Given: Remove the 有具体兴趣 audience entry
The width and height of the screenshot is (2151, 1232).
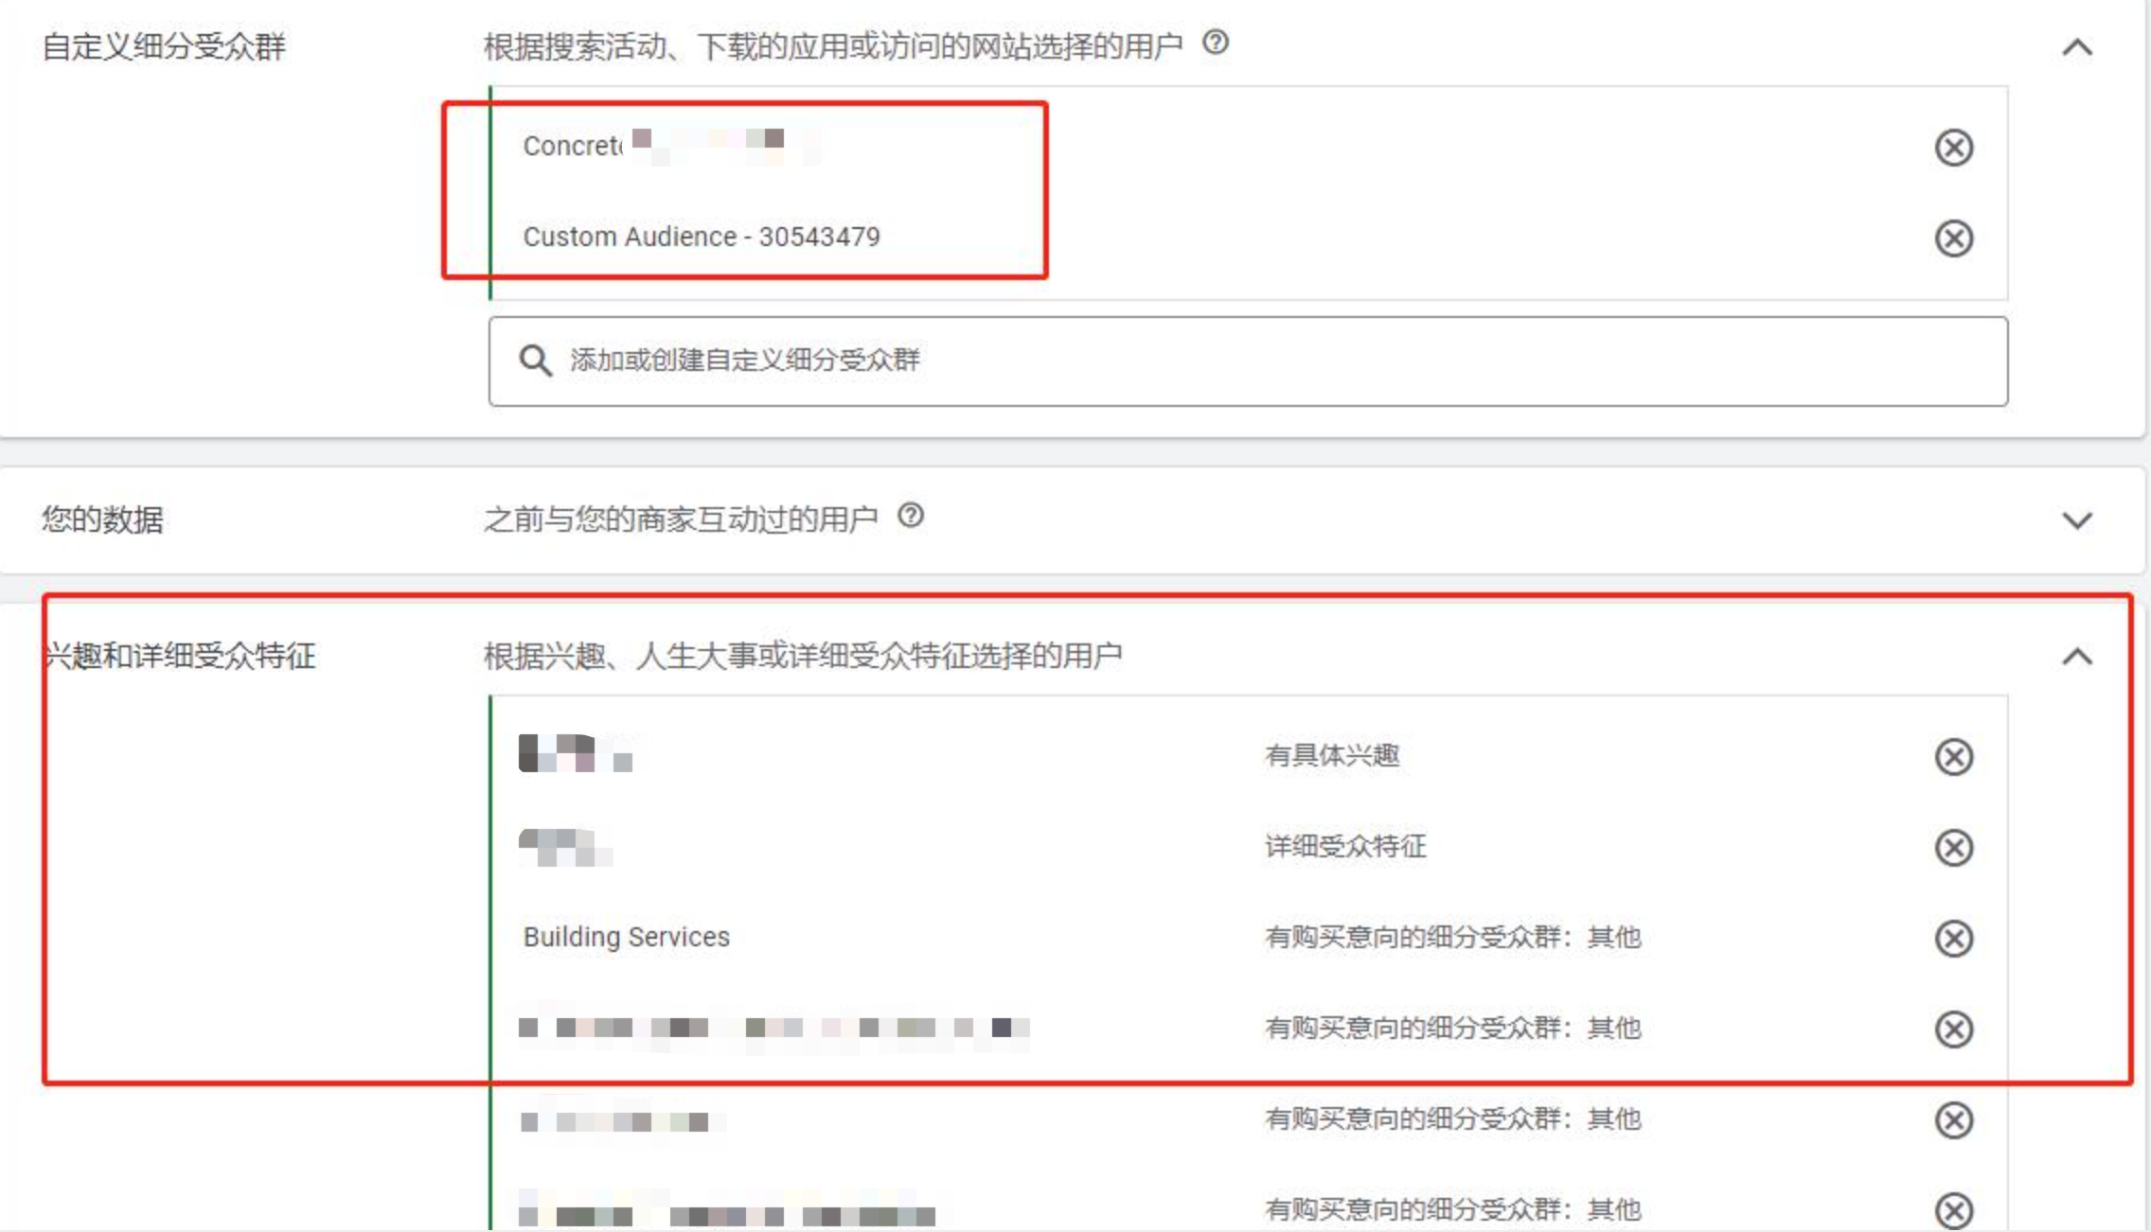Looking at the screenshot, I should 1952,757.
